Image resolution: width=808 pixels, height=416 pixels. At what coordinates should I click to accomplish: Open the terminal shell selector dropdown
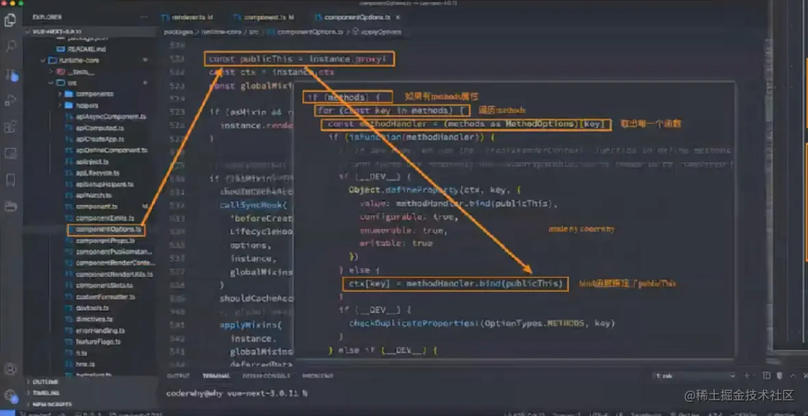pos(694,376)
